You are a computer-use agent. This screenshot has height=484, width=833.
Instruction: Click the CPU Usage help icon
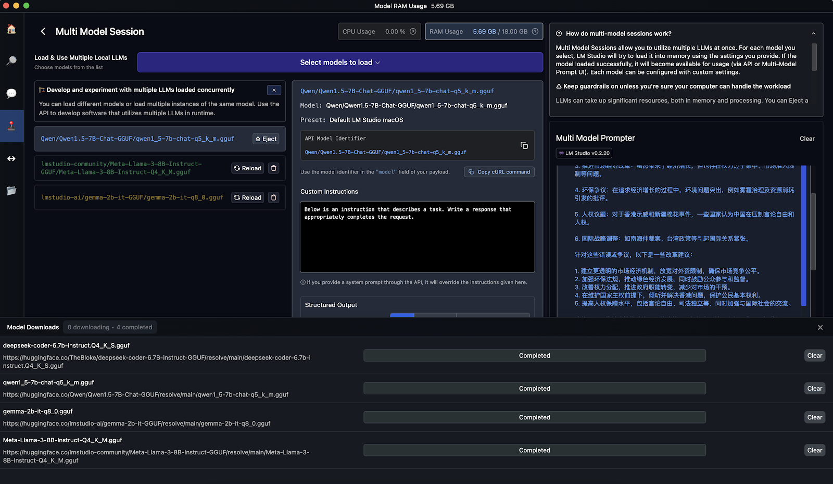(413, 31)
